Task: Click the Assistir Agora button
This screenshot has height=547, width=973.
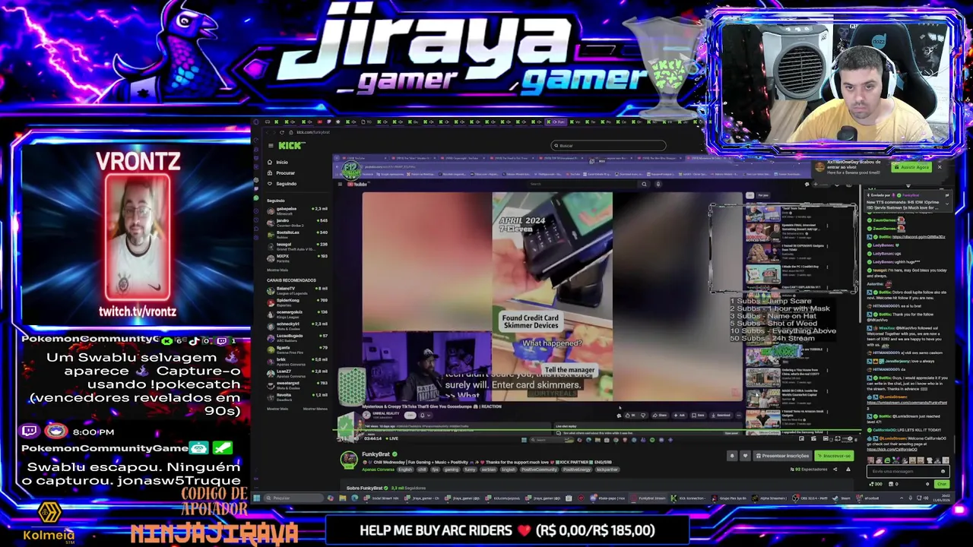Action: 911,167
